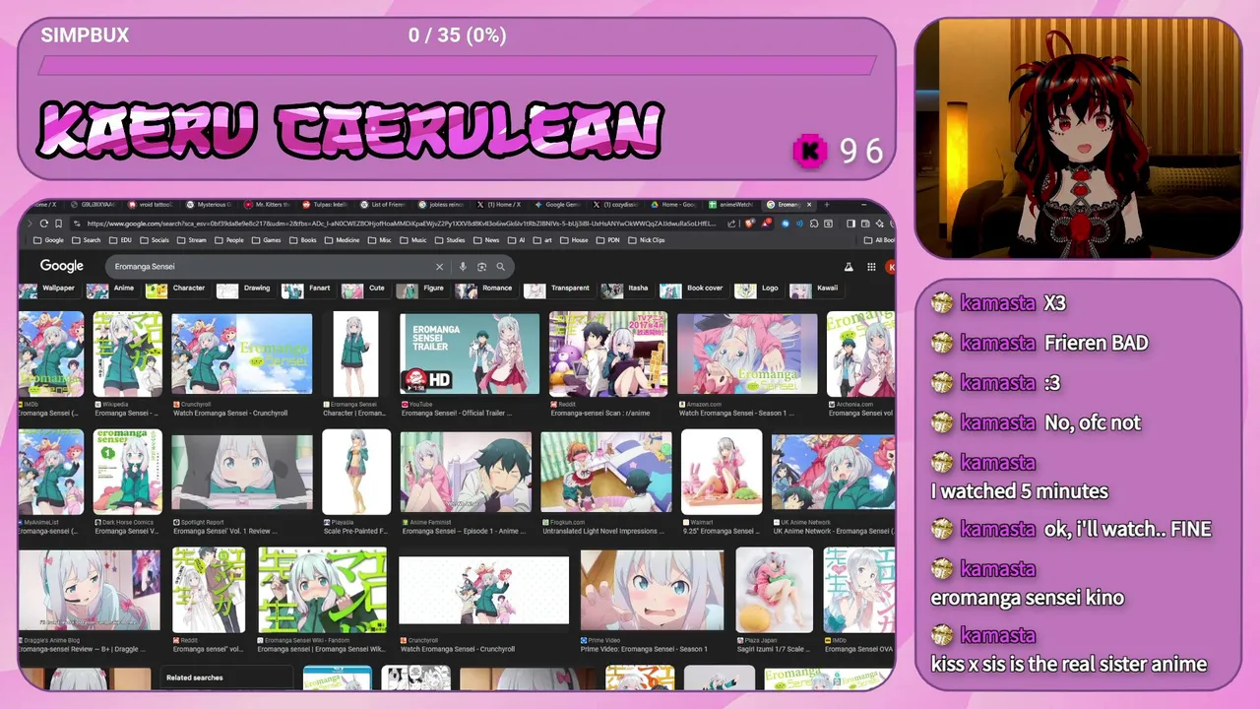1260x709 pixels.
Task: Open the share icon in the address bar
Action: click(x=731, y=224)
